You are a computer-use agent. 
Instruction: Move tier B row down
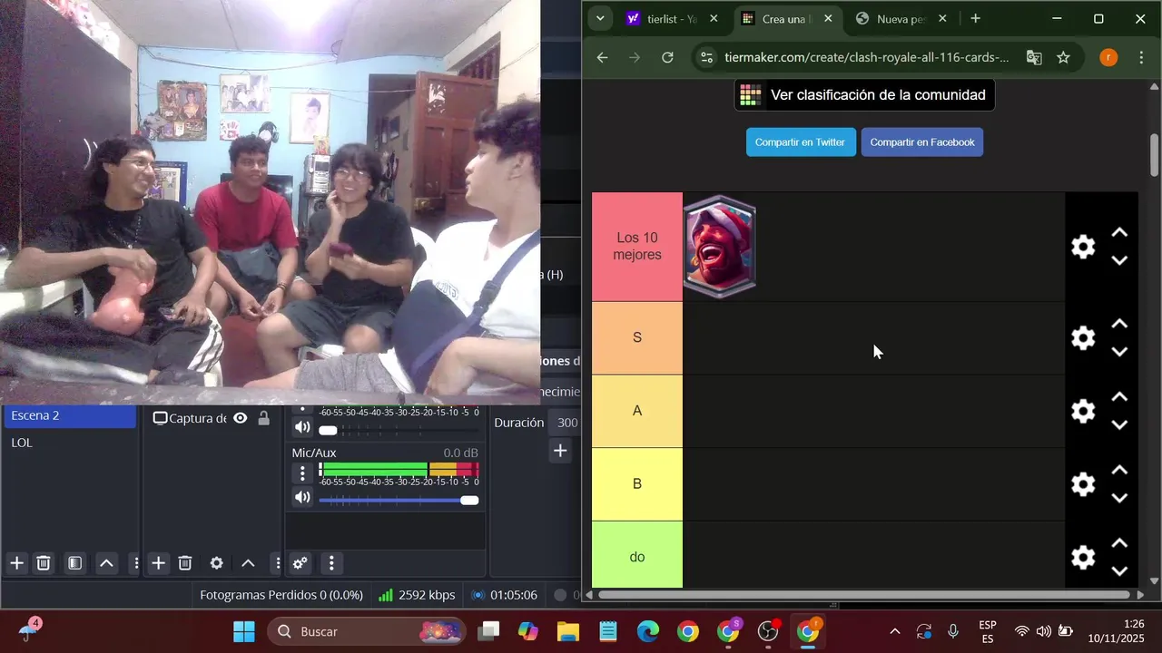tap(1119, 498)
